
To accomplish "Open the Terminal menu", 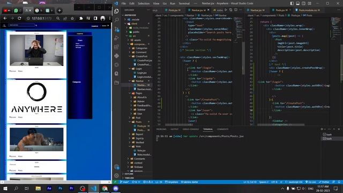I will 184,3.
